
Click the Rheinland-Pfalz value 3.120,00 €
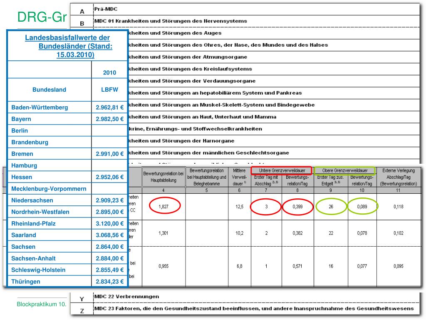(x=109, y=223)
